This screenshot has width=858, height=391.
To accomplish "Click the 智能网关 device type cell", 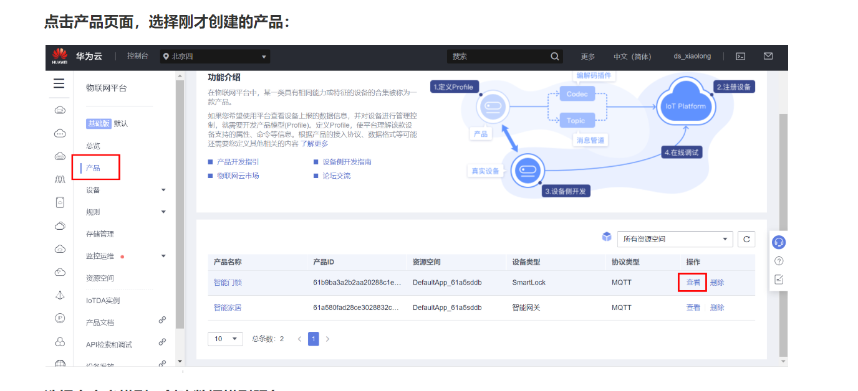I will pyautogui.click(x=527, y=308).
